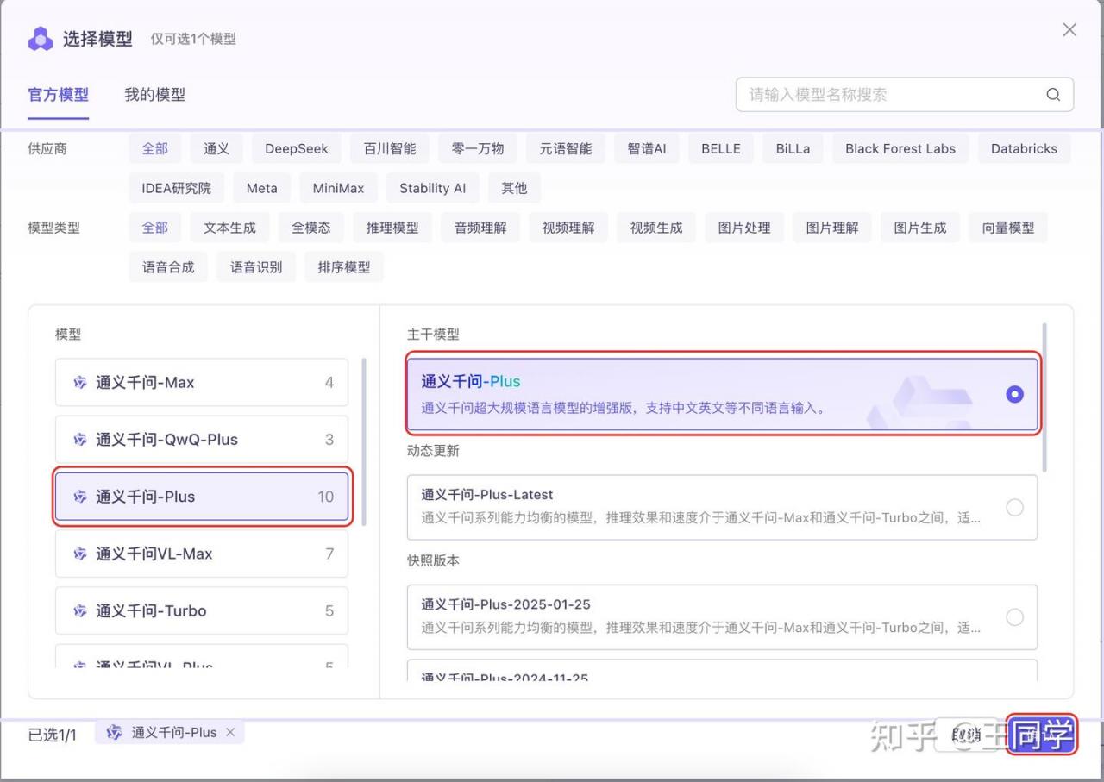Remove the selected 通义千问-Plus tag
1104x782 pixels.
229,732
